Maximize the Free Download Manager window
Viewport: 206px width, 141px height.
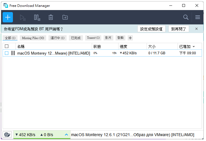pos(184,5)
